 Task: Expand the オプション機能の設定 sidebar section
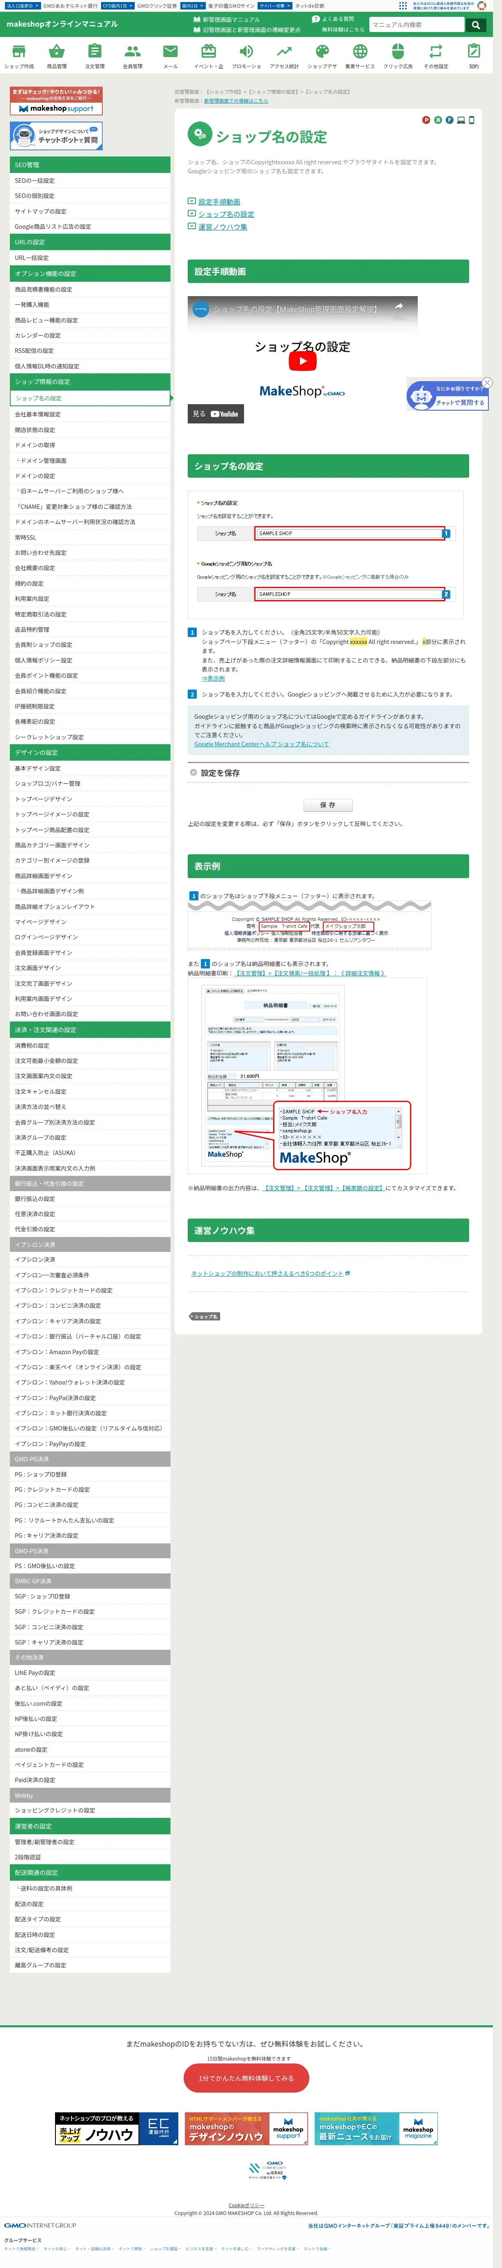tap(90, 274)
